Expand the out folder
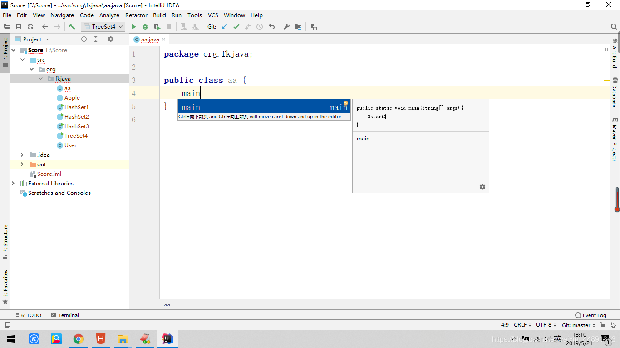 [x=22, y=164]
